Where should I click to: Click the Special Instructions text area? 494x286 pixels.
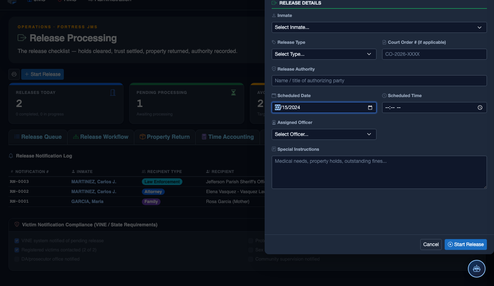[379, 172]
